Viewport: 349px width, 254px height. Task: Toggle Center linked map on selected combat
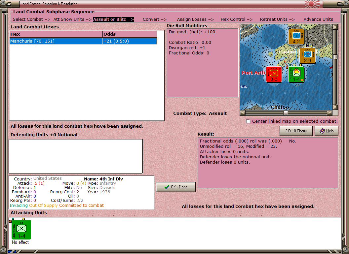248,121
